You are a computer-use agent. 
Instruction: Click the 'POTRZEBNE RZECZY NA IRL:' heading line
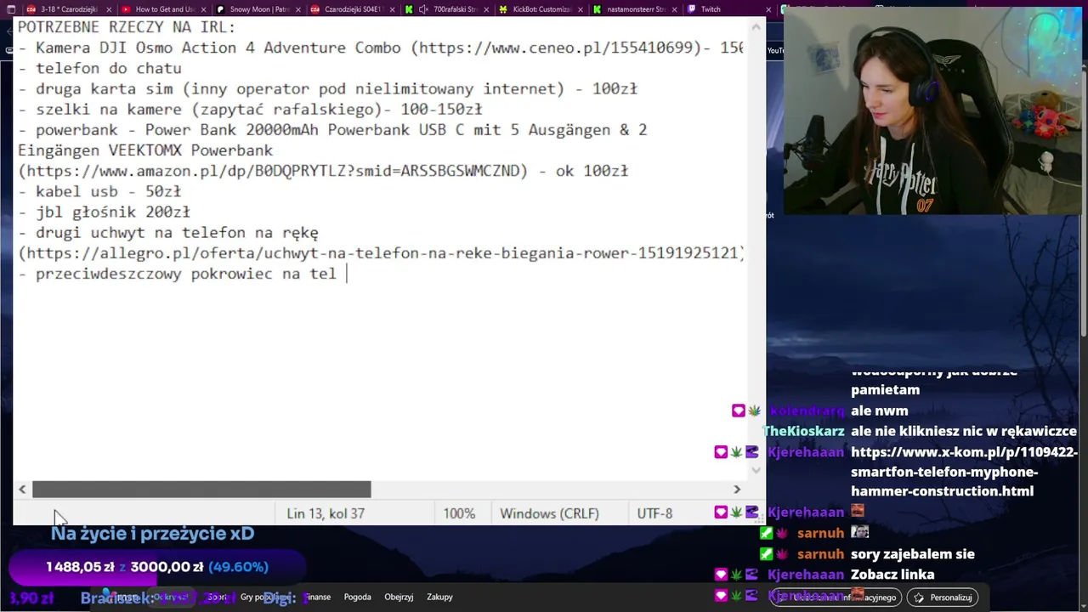127,27
